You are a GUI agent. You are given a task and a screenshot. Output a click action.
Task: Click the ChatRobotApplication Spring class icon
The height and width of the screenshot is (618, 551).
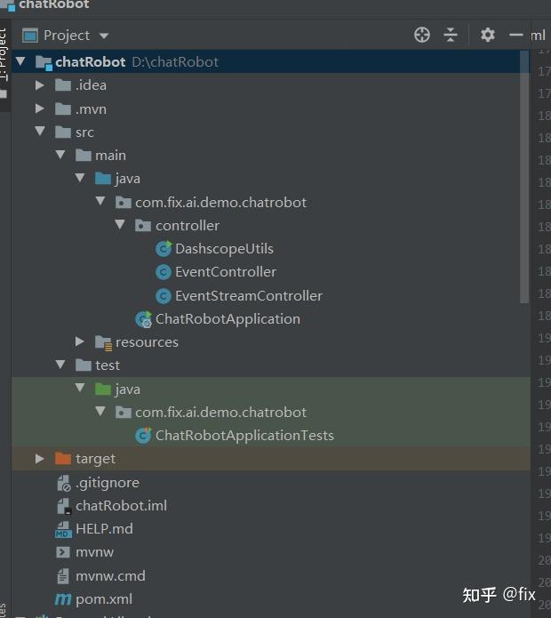(143, 319)
